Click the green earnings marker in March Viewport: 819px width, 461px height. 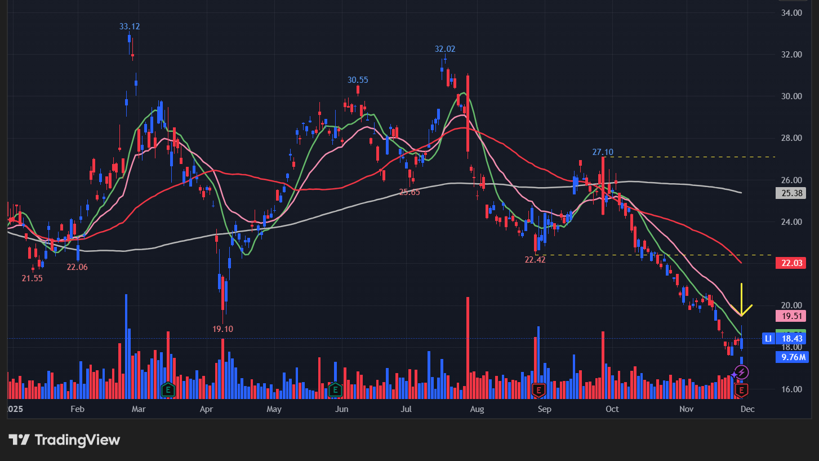[168, 389]
